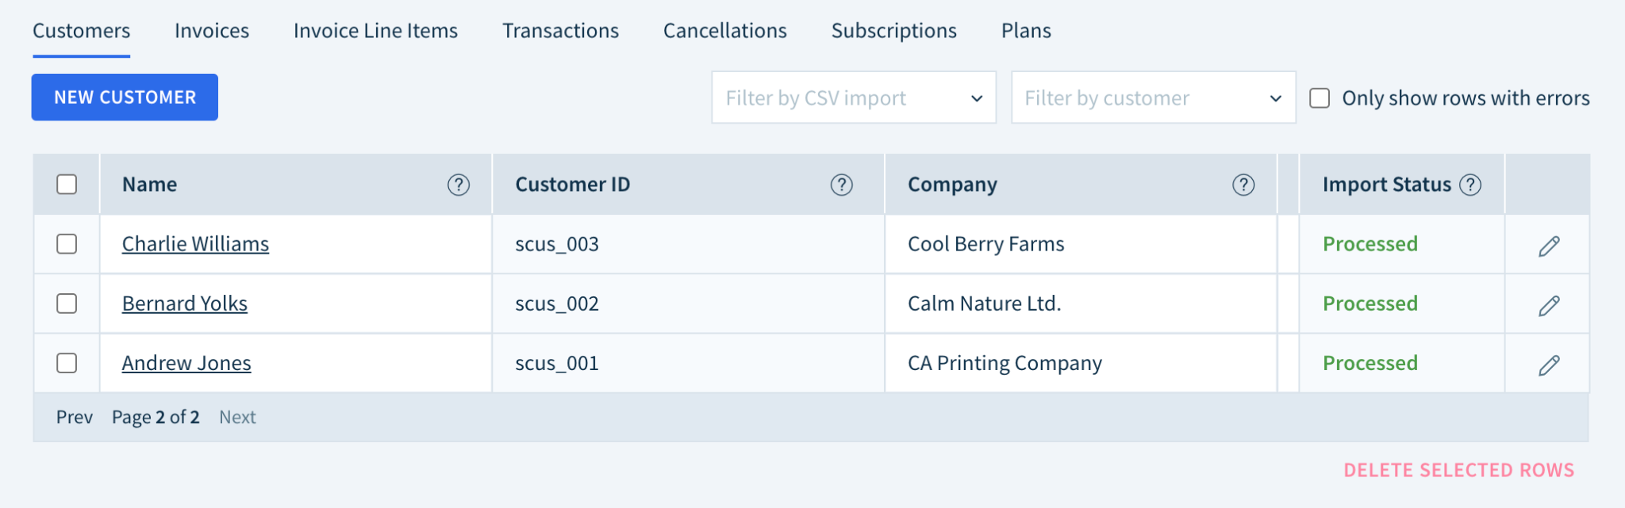Go to the Prev page in pagination

pyautogui.click(x=75, y=417)
